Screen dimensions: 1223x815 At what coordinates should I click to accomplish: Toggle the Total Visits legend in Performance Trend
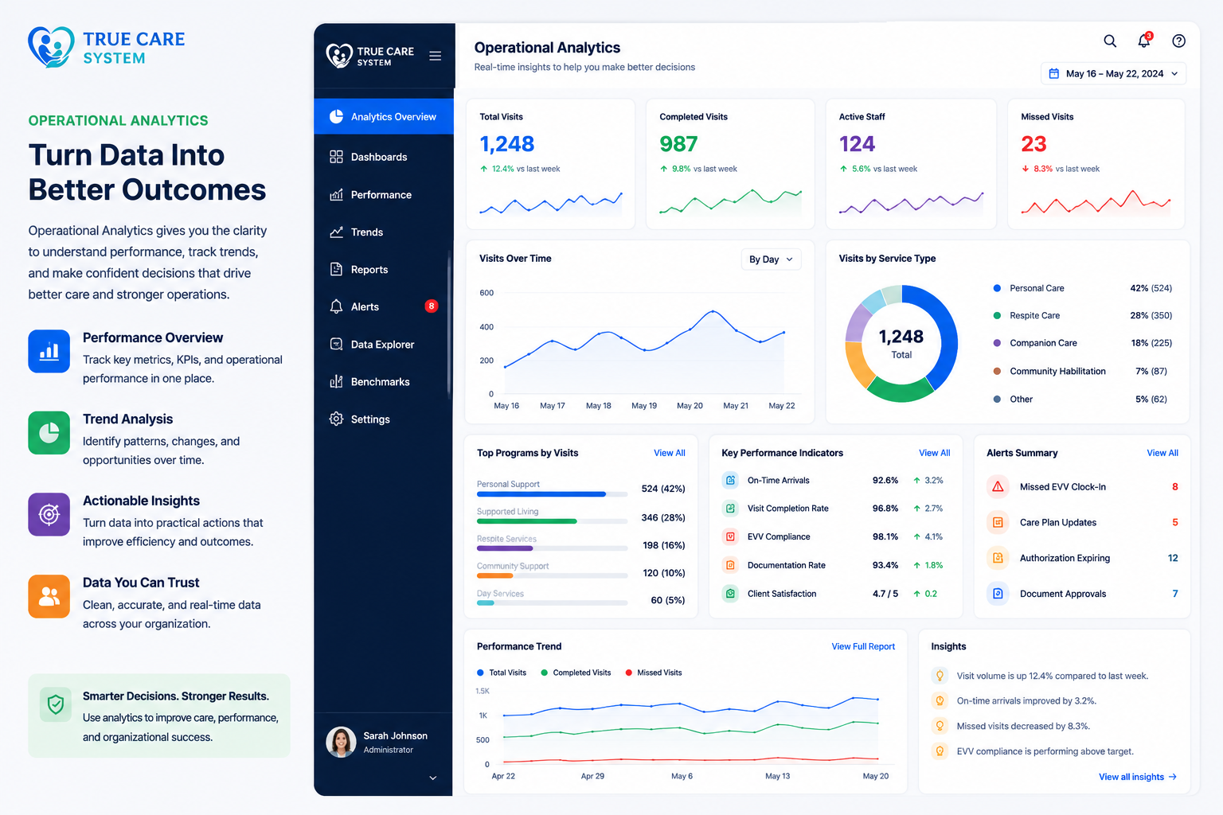[502, 673]
